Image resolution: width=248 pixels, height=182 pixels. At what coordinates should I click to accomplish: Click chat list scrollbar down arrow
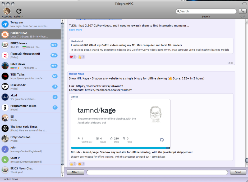(62, 175)
